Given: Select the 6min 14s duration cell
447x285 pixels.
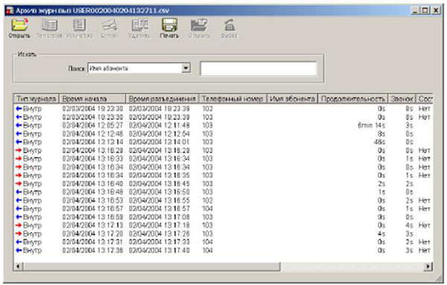Looking at the screenshot, I should [x=372, y=125].
